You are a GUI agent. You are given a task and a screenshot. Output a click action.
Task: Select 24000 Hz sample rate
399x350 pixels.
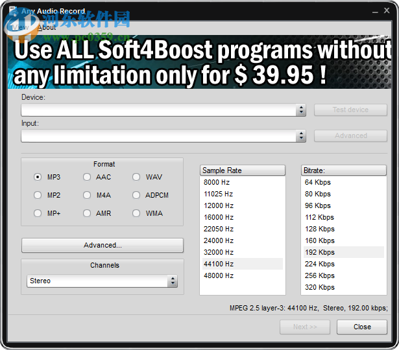[x=243, y=240]
